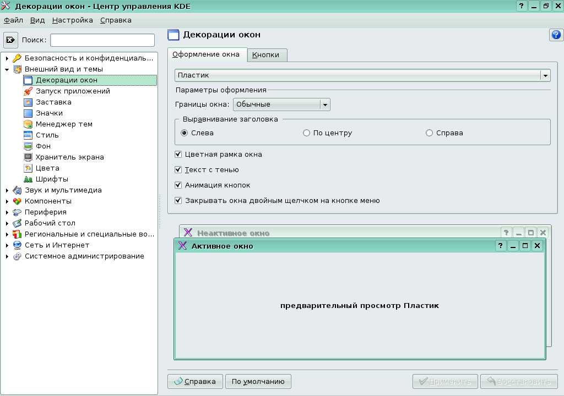Image resolution: width=564 pixels, height=396 pixels.
Task: Uncheck Анимация кнопок option
Action: coord(178,185)
